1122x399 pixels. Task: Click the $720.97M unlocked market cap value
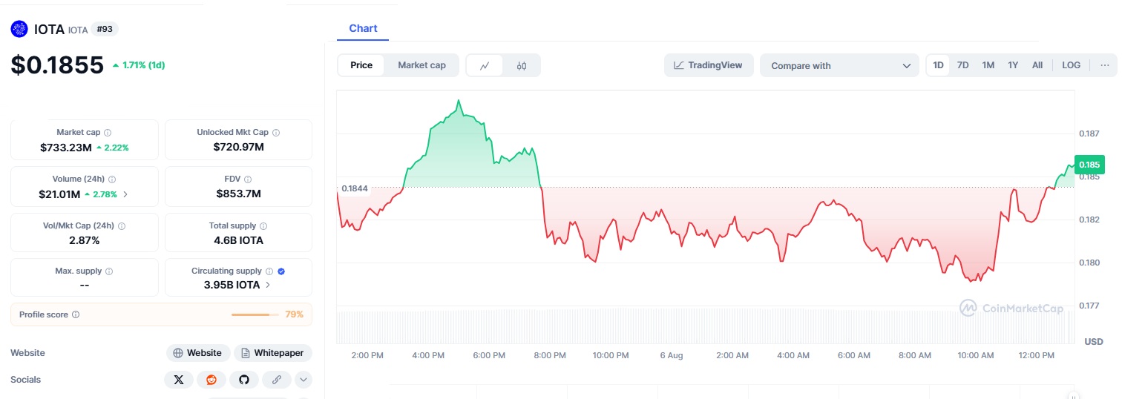tap(238, 148)
